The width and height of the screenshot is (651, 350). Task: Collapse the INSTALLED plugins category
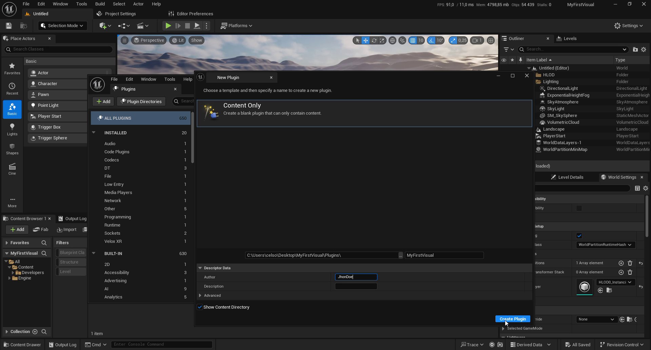click(94, 133)
